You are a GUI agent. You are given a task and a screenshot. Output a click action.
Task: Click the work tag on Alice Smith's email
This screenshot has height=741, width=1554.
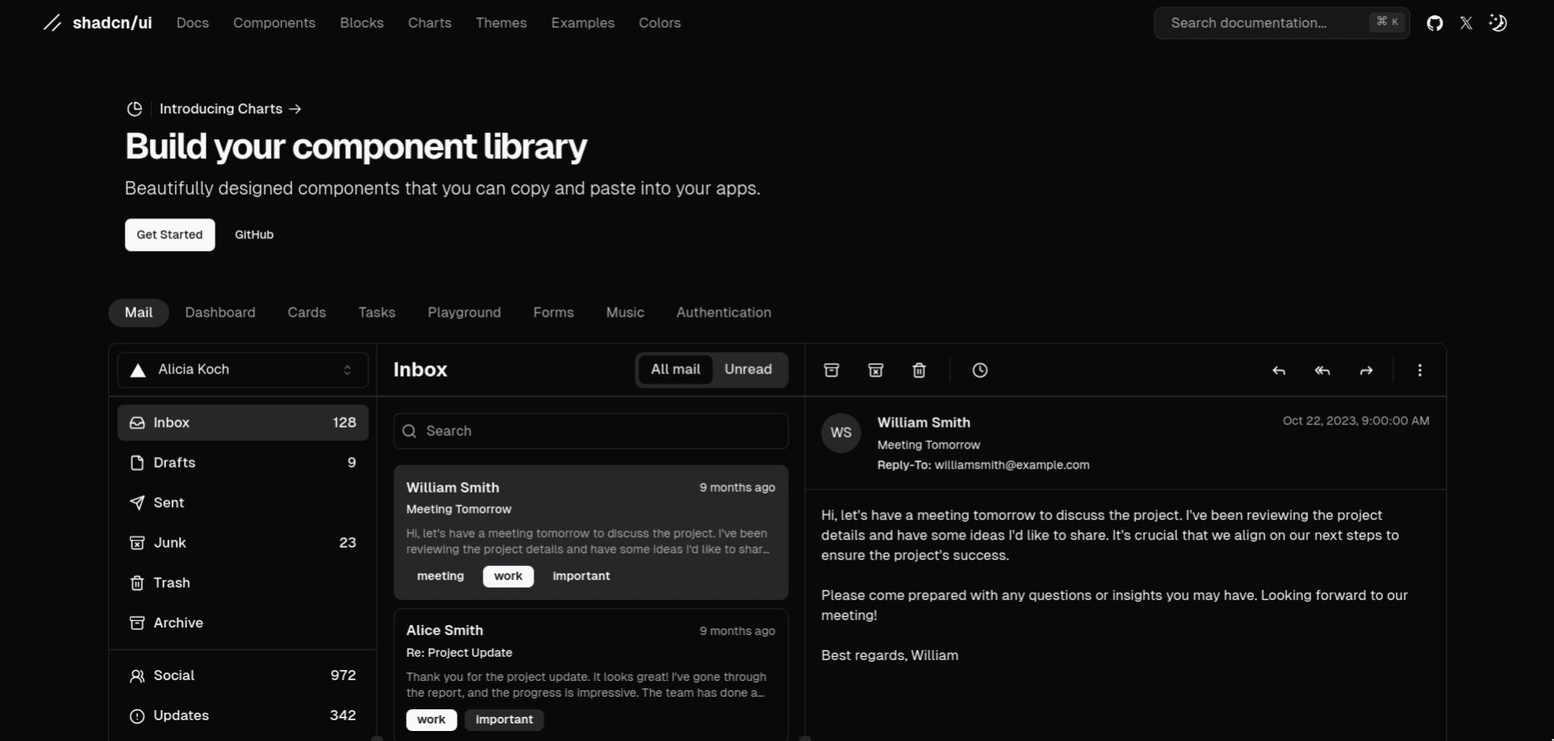pos(431,719)
